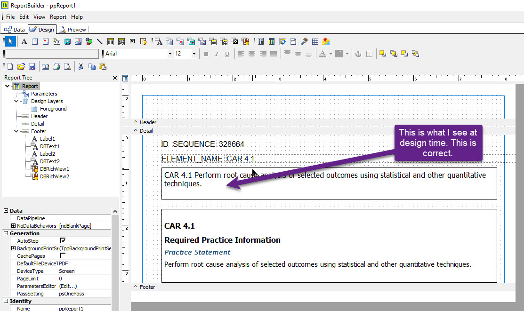Pick the 2D BarCode component tool

[121, 41]
